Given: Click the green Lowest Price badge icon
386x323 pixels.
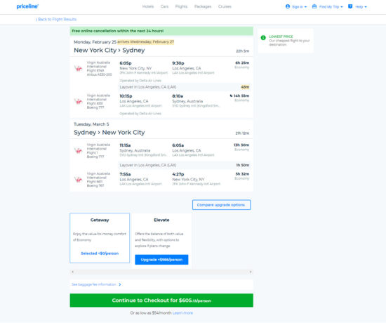Looking at the screenshot, I should point(263,38).
